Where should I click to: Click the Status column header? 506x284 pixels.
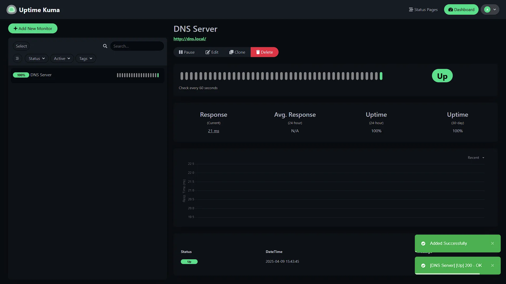(186, 252)
